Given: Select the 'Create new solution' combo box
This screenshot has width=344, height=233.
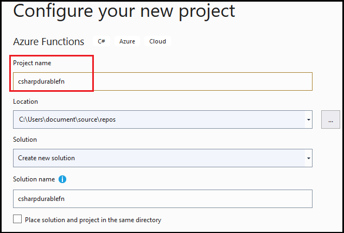Looking at the screenshot, I should 157,158.
